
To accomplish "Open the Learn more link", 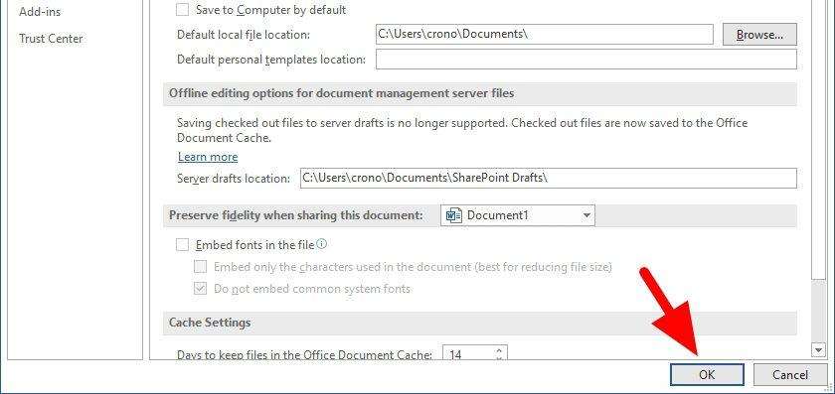I will 208,157.
